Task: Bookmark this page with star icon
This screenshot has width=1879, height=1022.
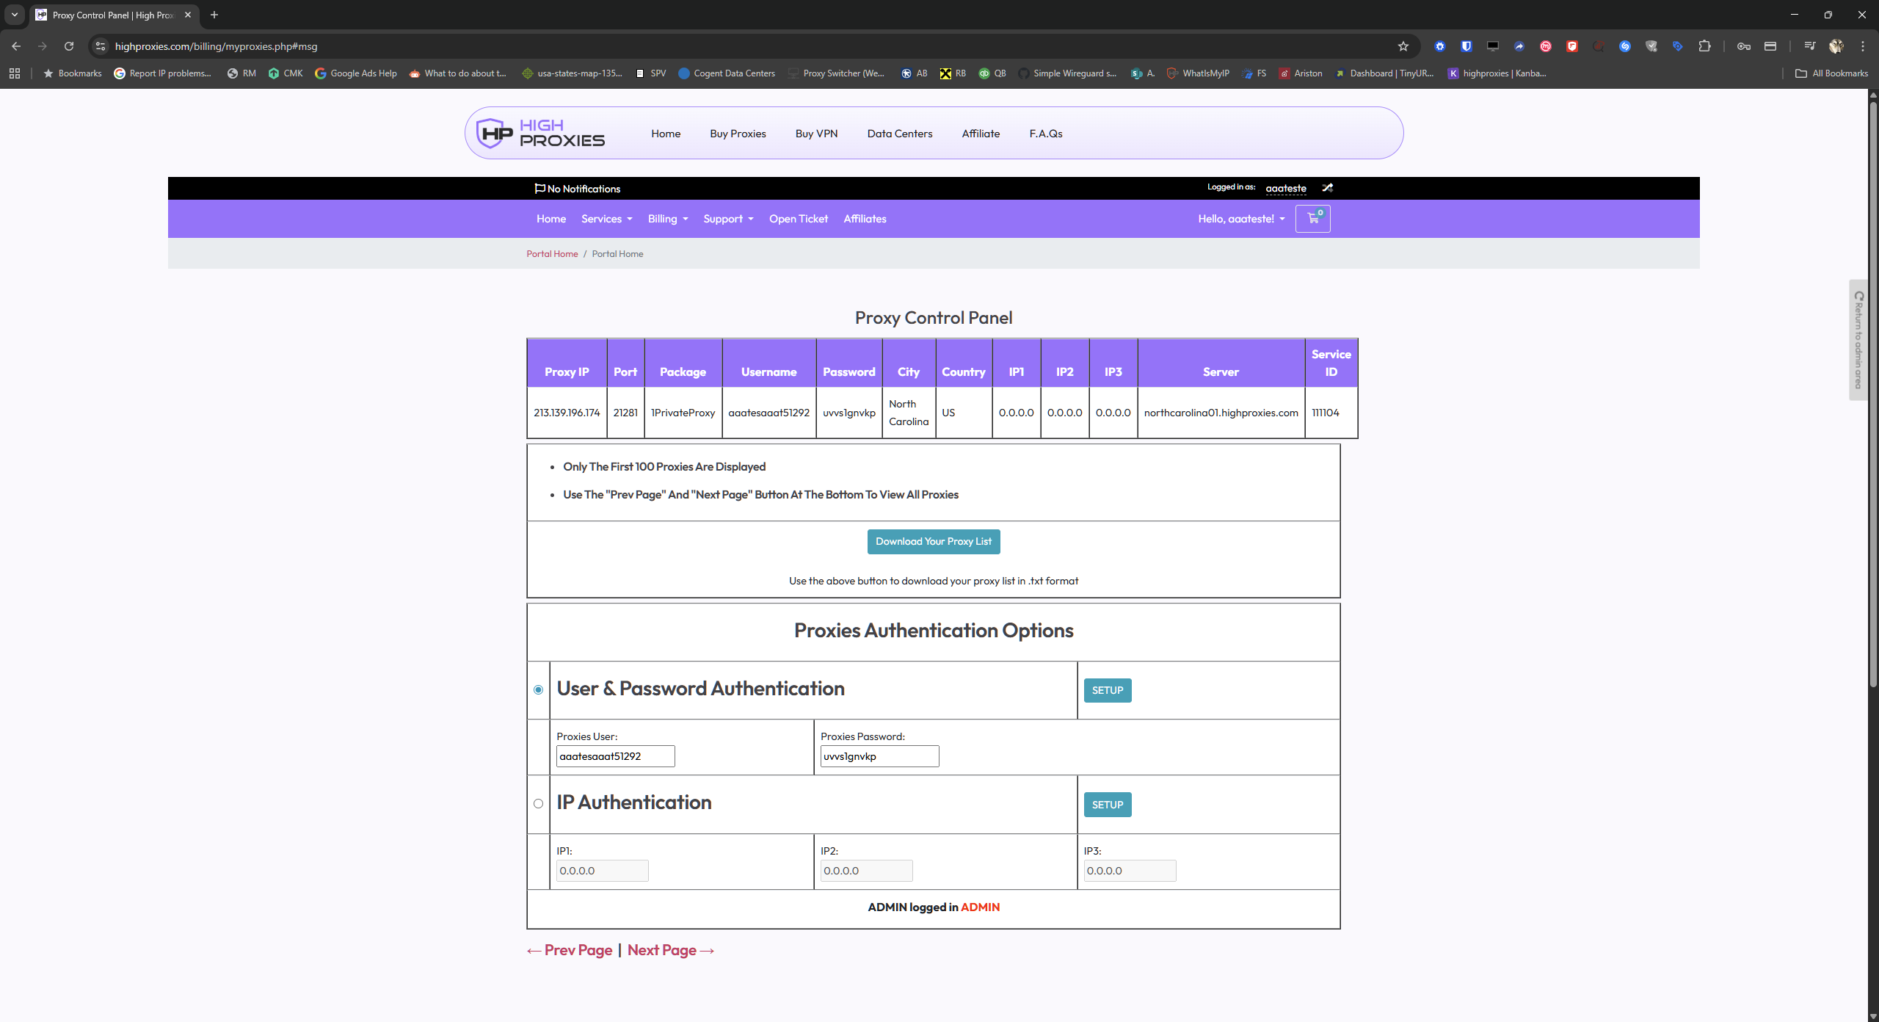Action: click(1403, 46)
